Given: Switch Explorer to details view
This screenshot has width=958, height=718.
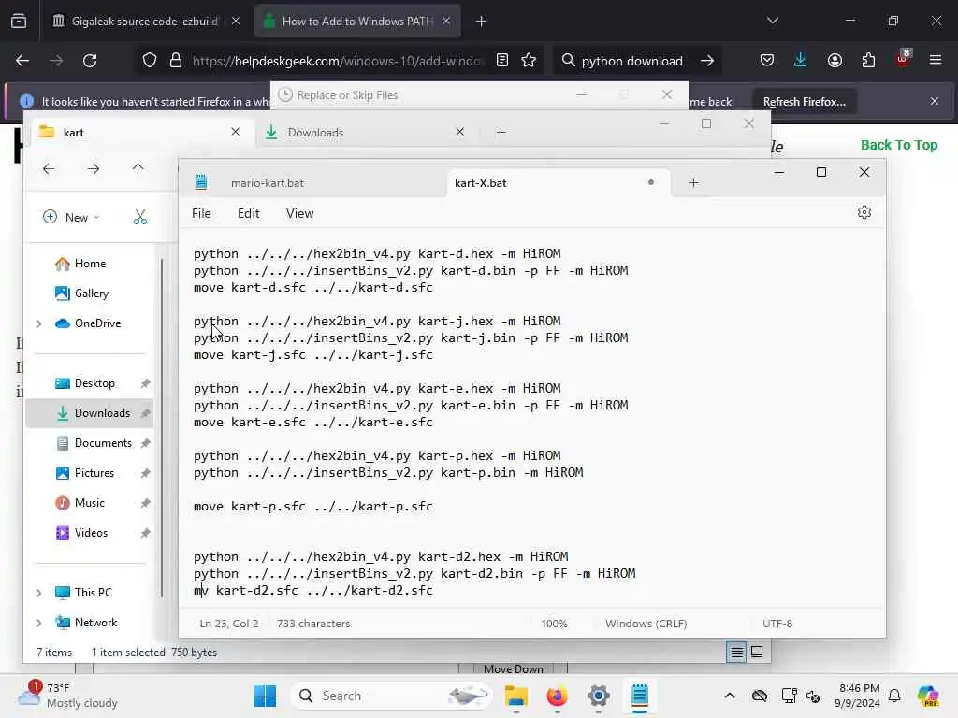Looking at the screenshot, I should click(737, 653).
